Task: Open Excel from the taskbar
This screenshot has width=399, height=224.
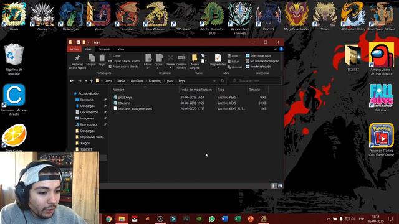Action: [x=238, y=218]
